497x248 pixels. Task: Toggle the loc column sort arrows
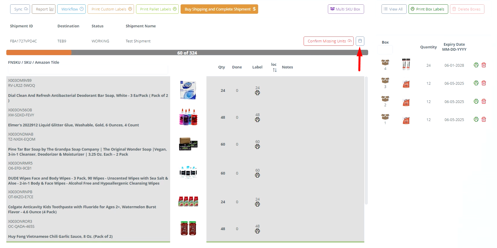pos(274,69)
